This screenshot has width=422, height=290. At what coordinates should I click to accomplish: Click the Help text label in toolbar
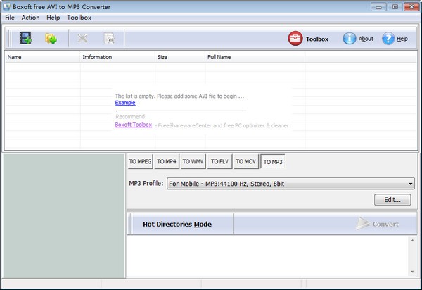(402, 39)
